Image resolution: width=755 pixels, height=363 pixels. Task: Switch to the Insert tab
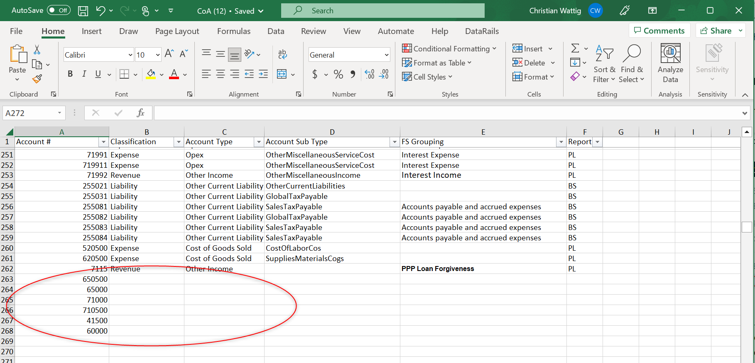[91, 31]
